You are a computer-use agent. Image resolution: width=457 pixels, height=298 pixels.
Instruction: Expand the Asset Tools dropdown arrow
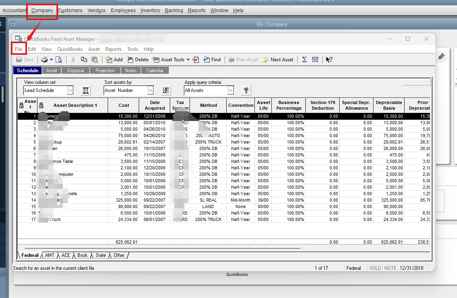188,60
